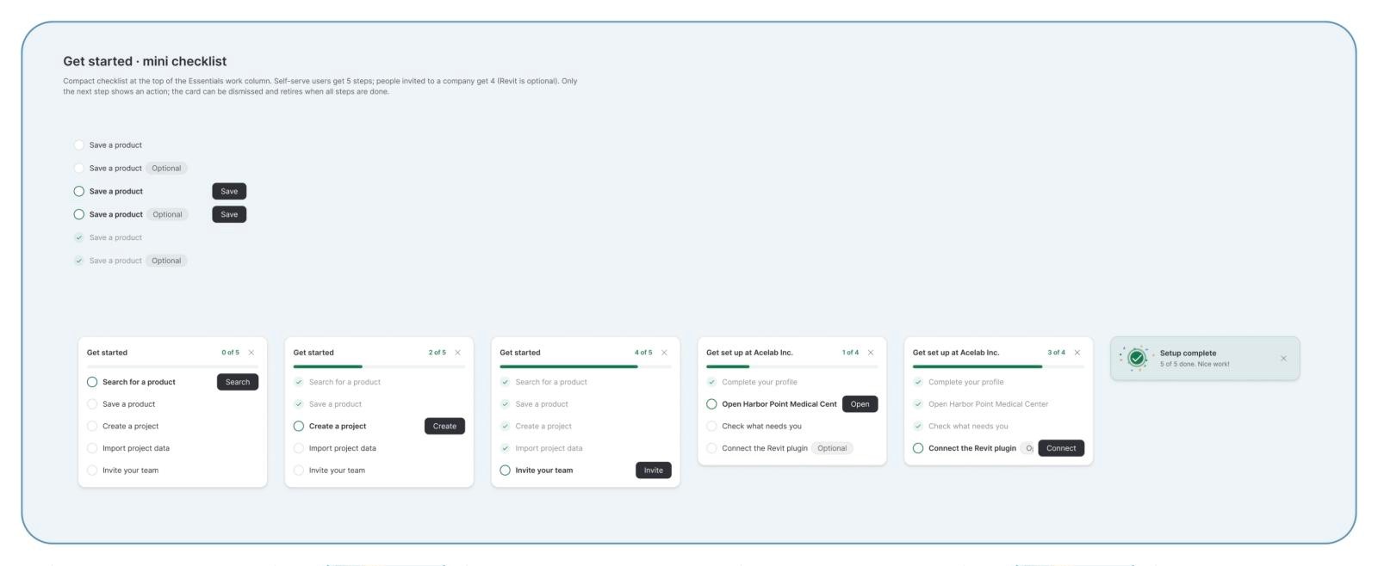Click the Create button for Create a project
The image size is (1378, 566).
click(x=444, y=426)
